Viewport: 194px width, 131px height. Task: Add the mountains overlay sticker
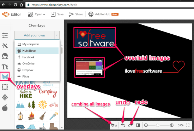tap(20, 104)
